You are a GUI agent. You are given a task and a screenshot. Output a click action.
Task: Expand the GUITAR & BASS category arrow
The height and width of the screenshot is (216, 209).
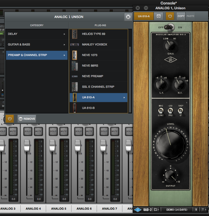click(64, 45)
